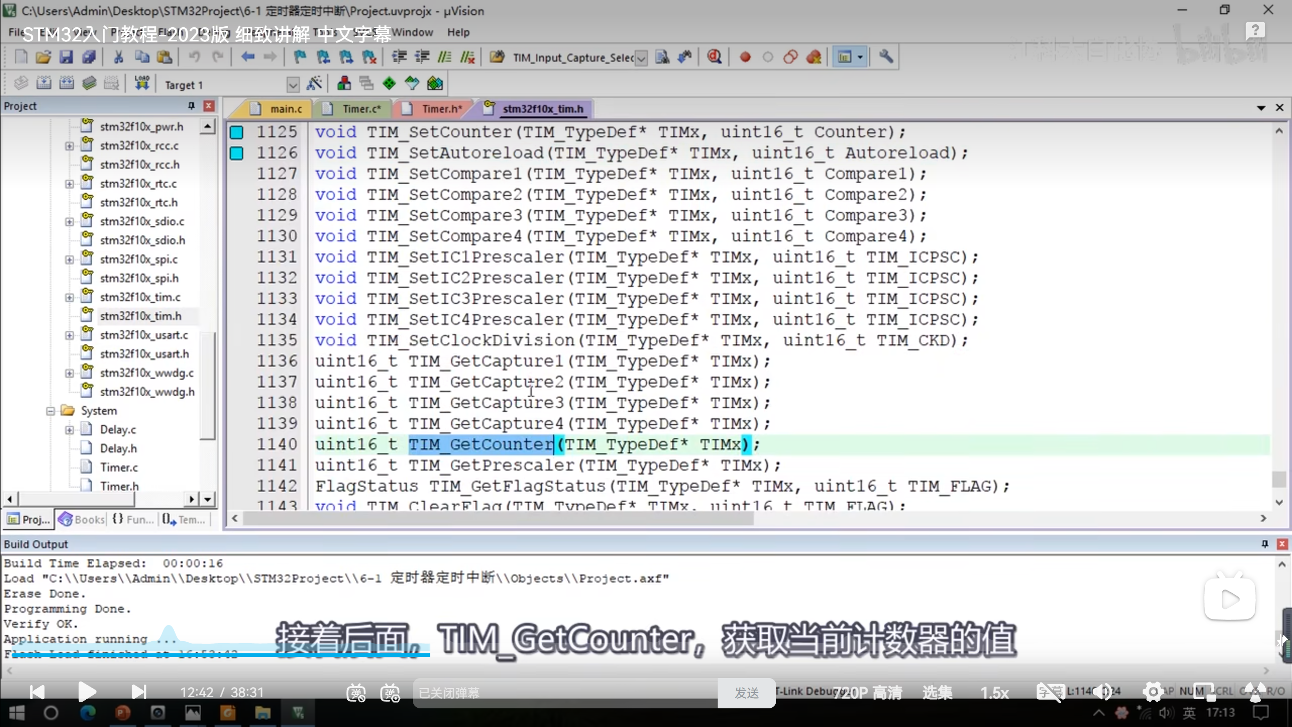Start the debug session icon
1292x727 pixels.
(x=714, y=57)
